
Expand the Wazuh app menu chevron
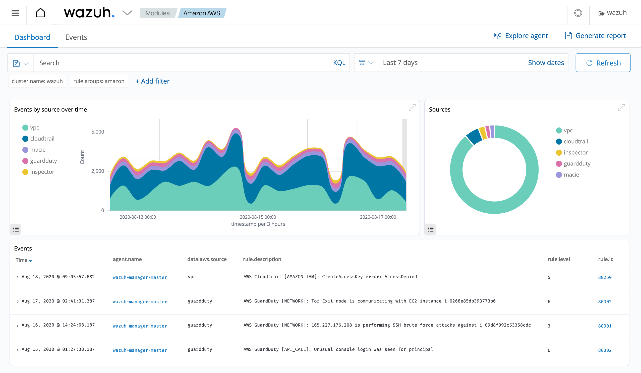point(127,13)
